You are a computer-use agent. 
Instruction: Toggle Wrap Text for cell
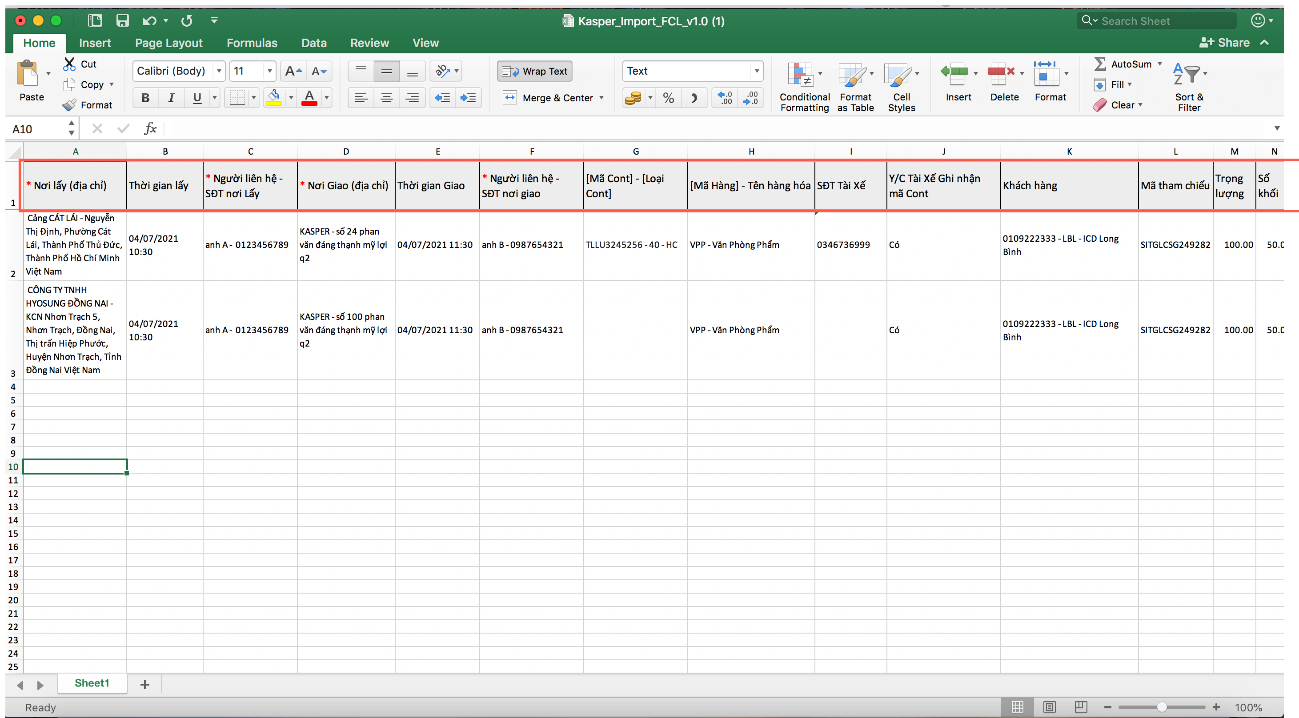[x=534, y=71]
